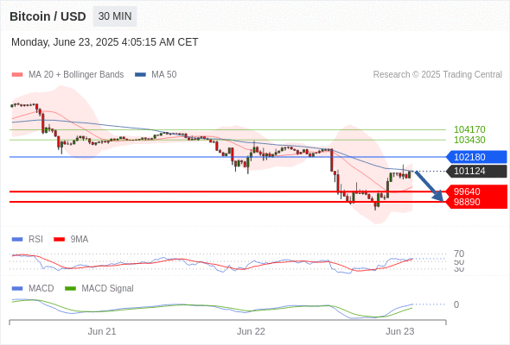Click the date and time 'Monday, June 23, 2025 4:05:15 AM CET'
This screenshot has height=345, width=510.
tap(105, 42)
